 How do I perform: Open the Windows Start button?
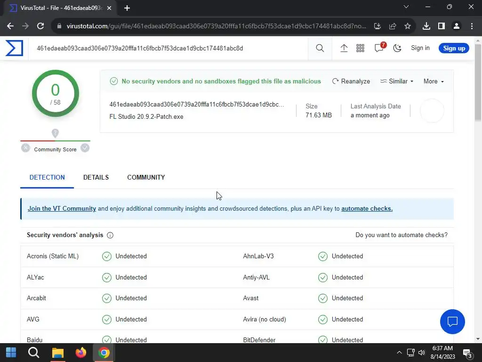click(11, 353)
